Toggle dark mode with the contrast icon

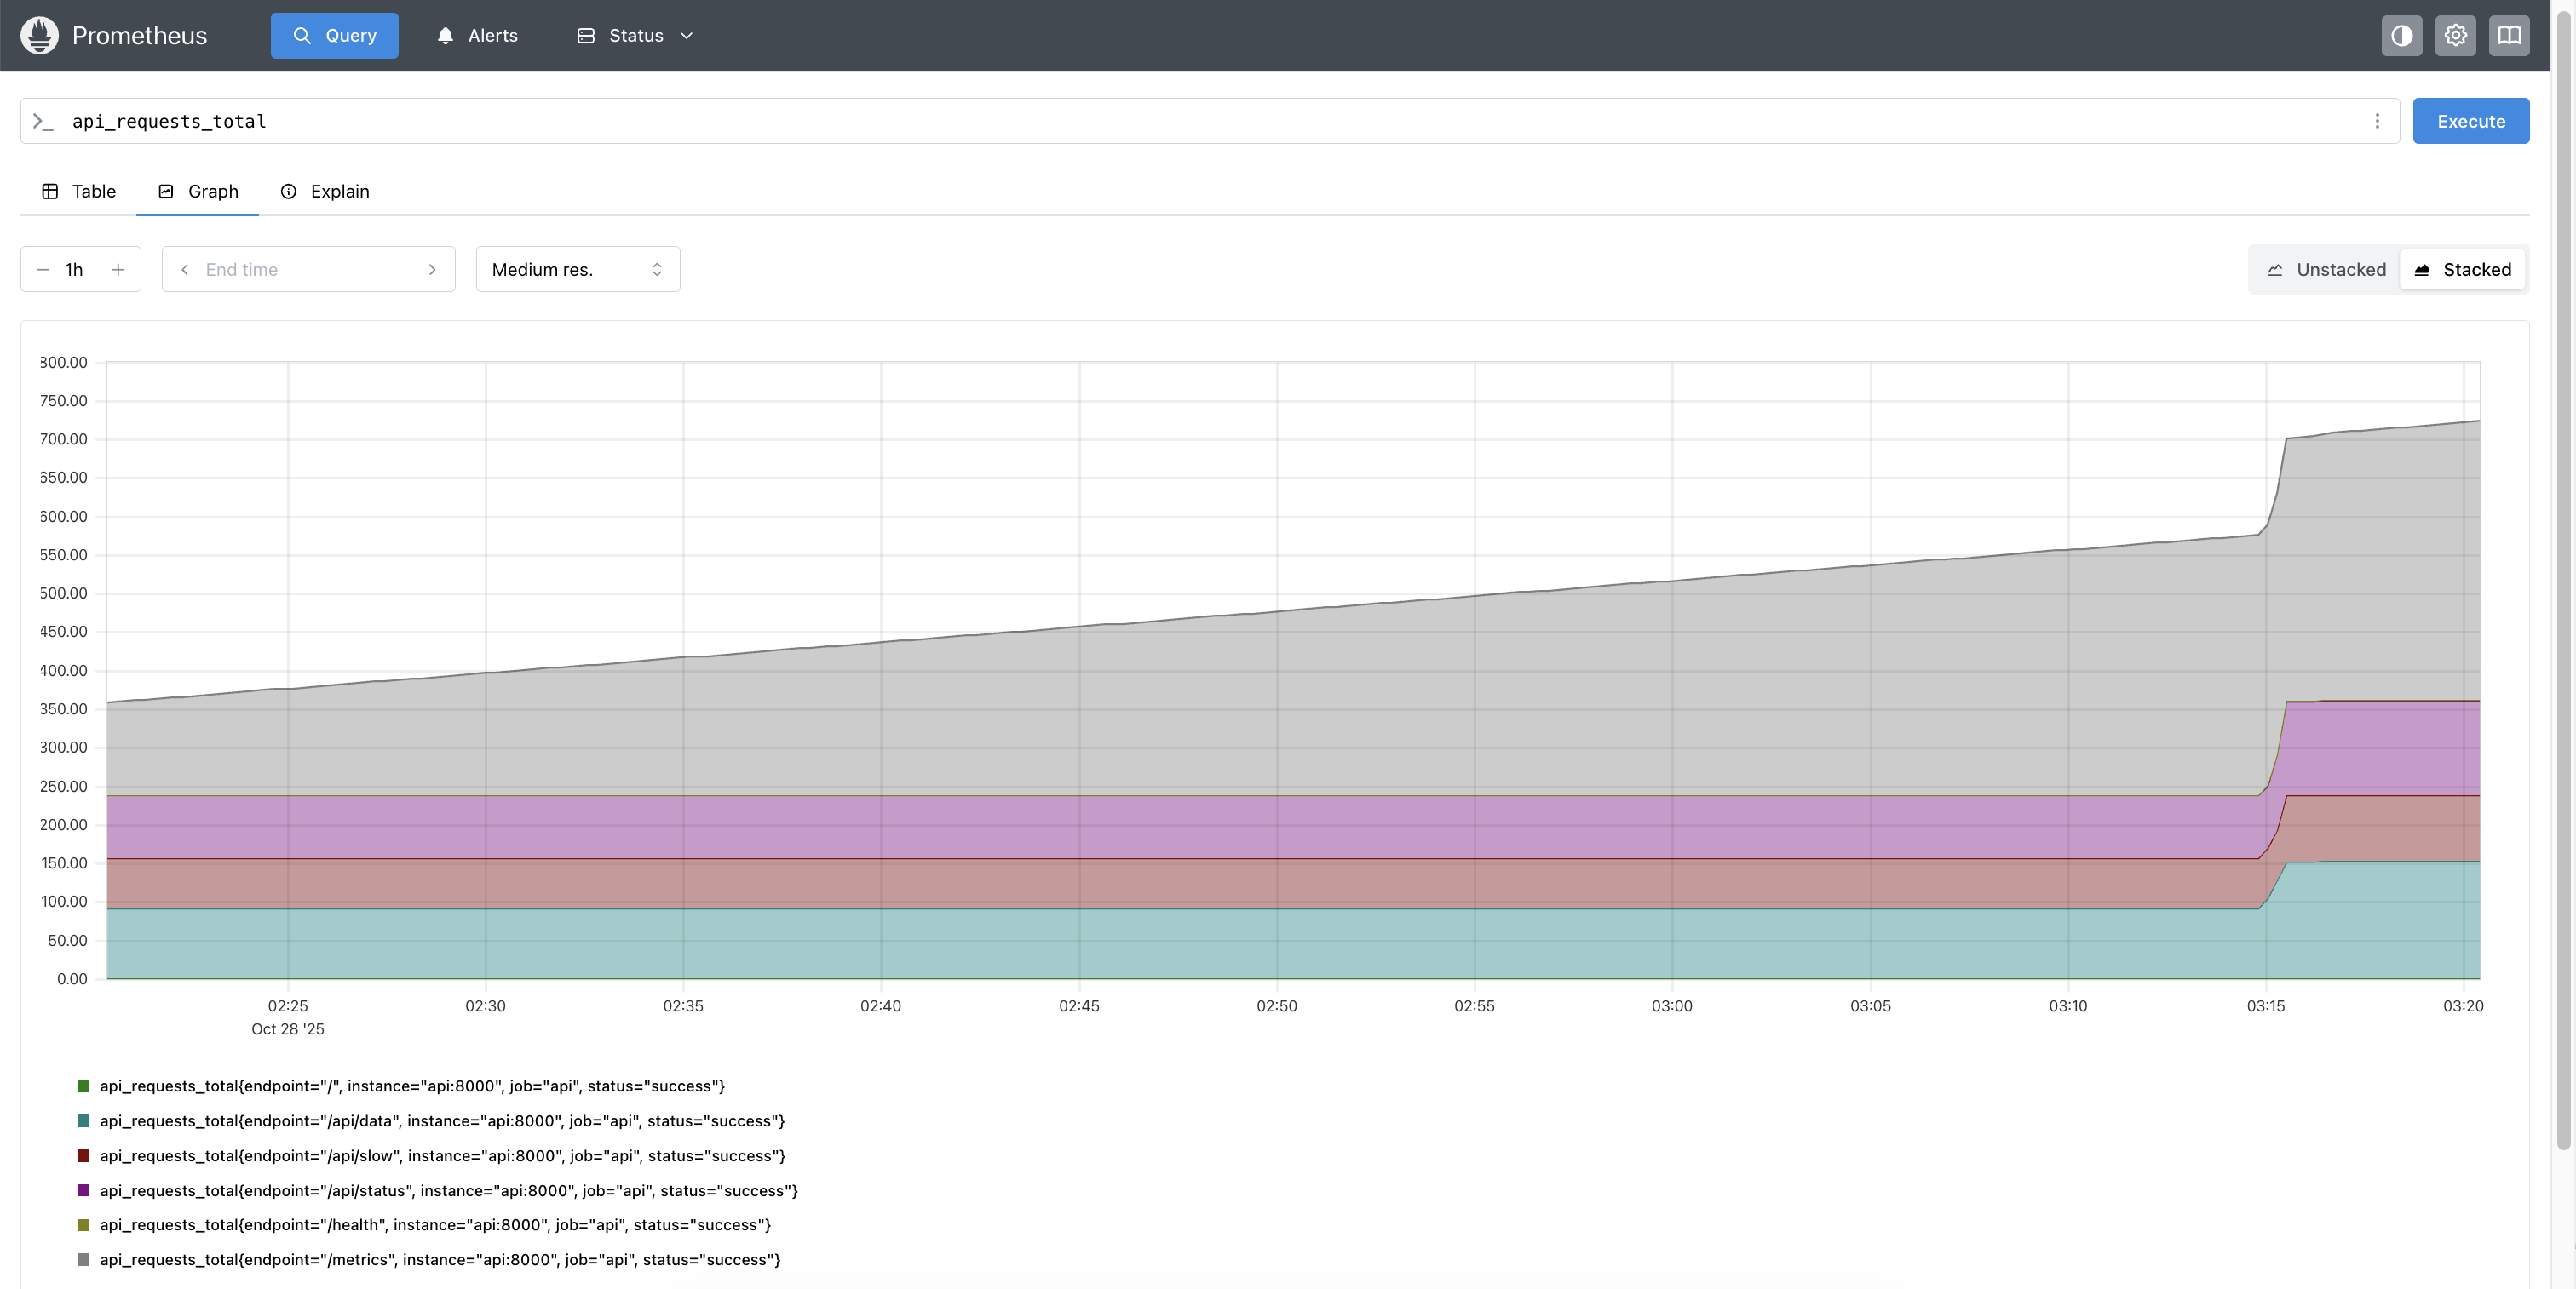click(x=2402, y=35)
